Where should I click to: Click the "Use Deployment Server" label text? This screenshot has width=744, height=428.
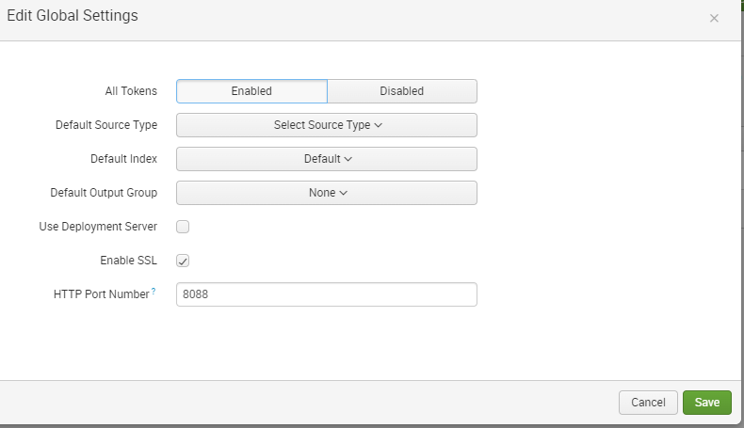(98, 227)
